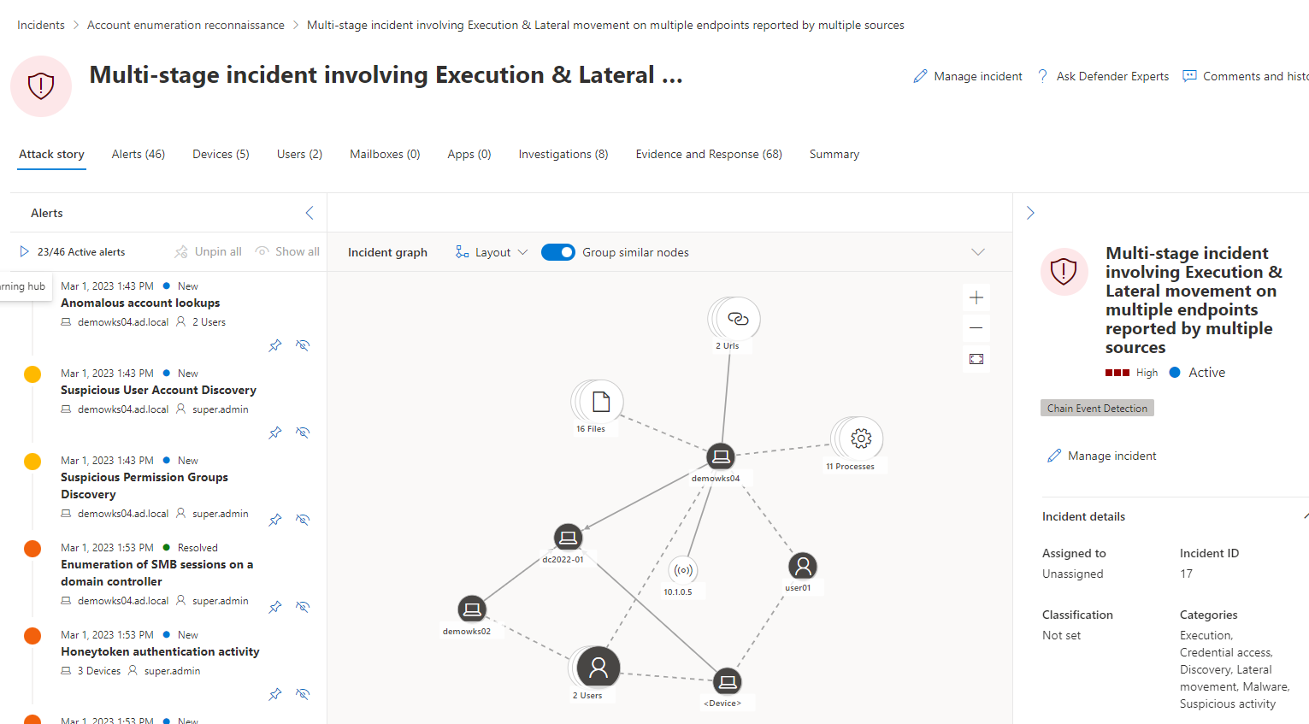1309x724 pixels.
Task: Zoom out of the incident graph
Action: click(x=976, y=328)
